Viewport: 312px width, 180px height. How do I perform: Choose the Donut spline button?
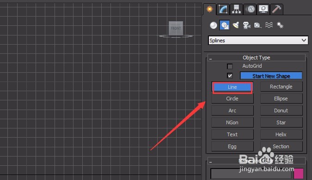(281, 110)
